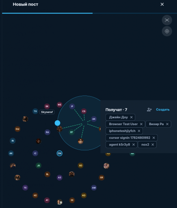This screenshot has width=177, height=208.
Task: Select the IP avatar node
Action: [x=72, y=106]
